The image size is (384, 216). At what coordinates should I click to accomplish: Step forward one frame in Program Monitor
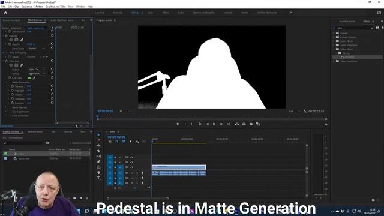pyautogui.click(x=221, y=124)
